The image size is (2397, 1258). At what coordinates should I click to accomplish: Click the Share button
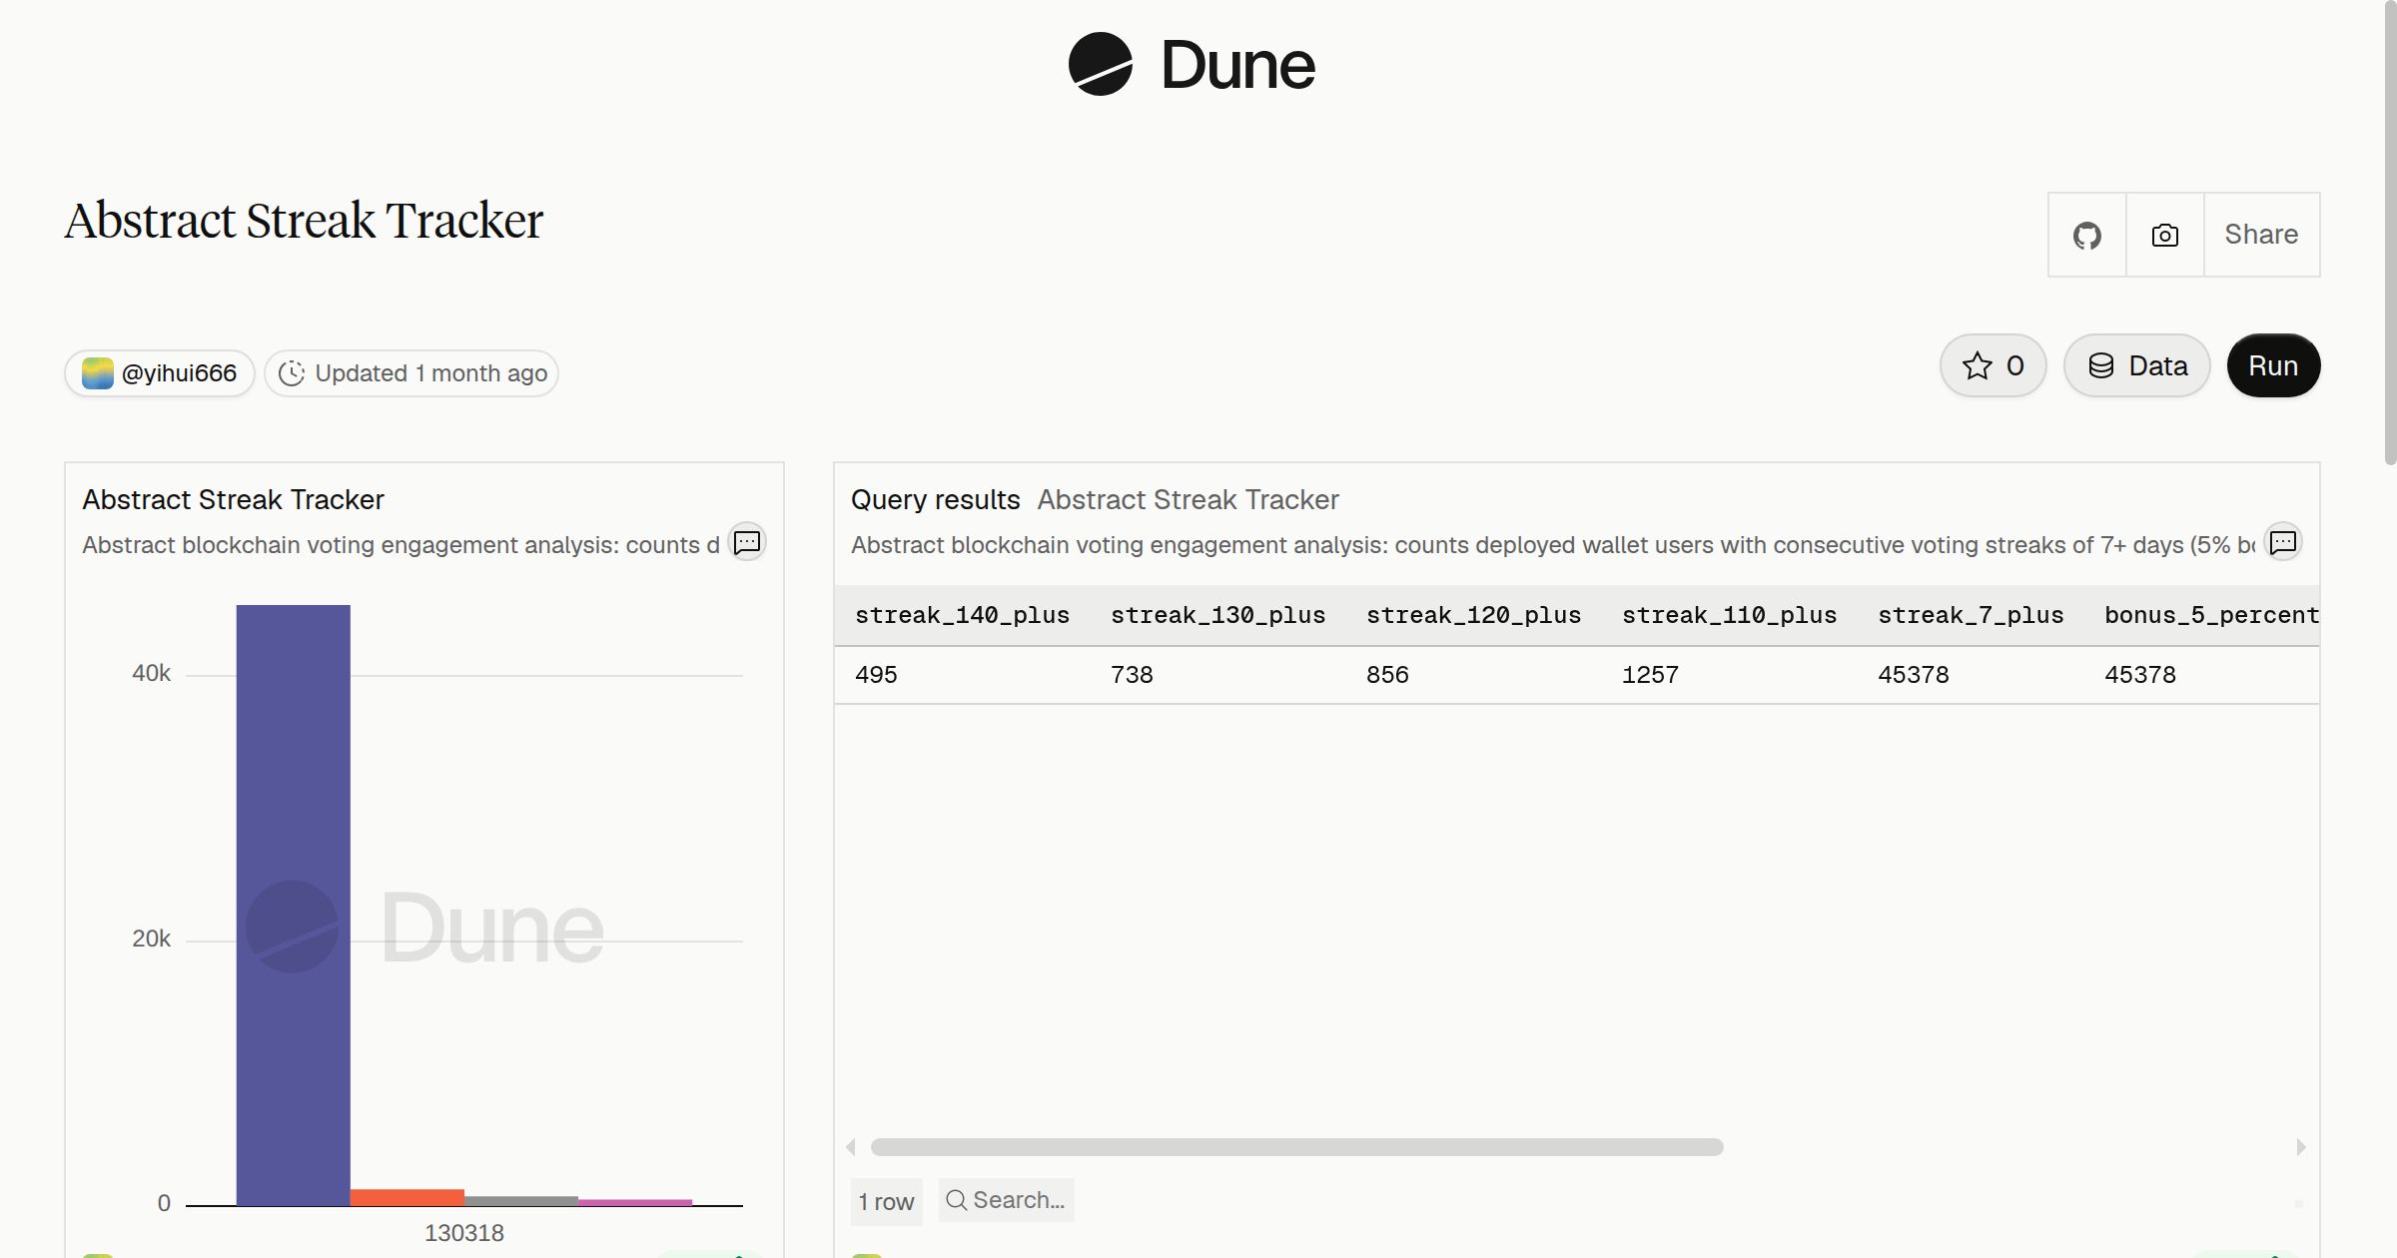click(x=2261, y=235)
